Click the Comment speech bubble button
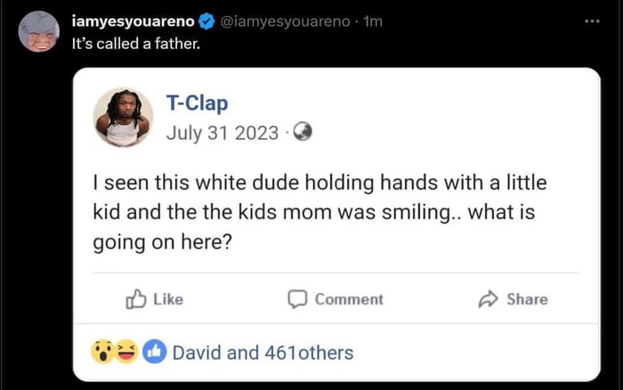Viewport: 623px width, 390px height. click(x=336, y=299)
